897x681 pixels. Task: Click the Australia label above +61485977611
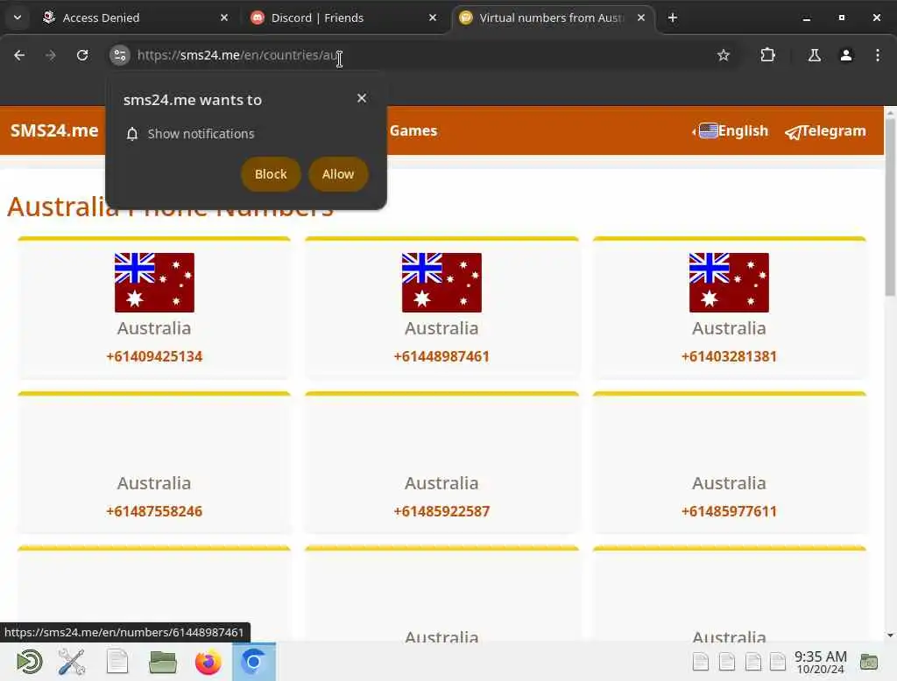tap(729, 483)
